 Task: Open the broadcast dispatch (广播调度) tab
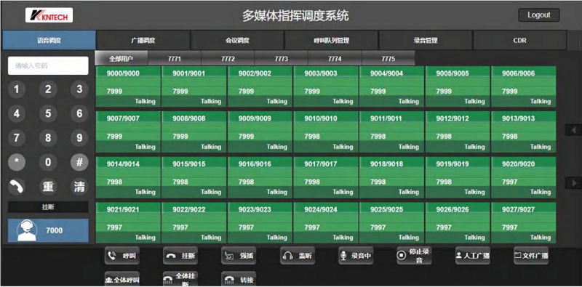point(143,41)
